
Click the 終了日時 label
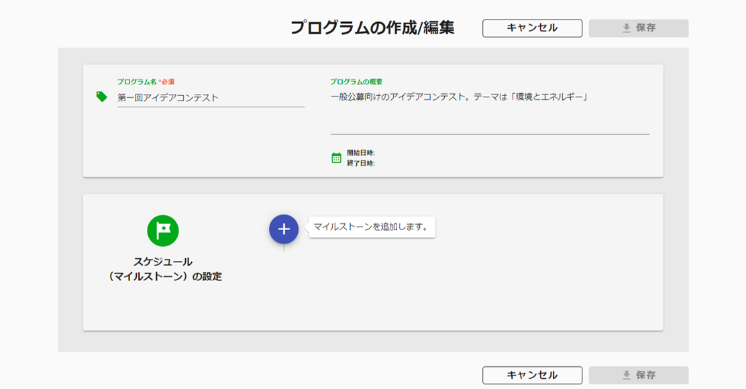tap(361, 163)
